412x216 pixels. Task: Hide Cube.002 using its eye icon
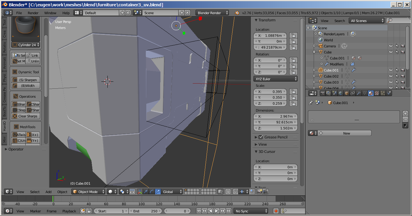coord(391,76)
